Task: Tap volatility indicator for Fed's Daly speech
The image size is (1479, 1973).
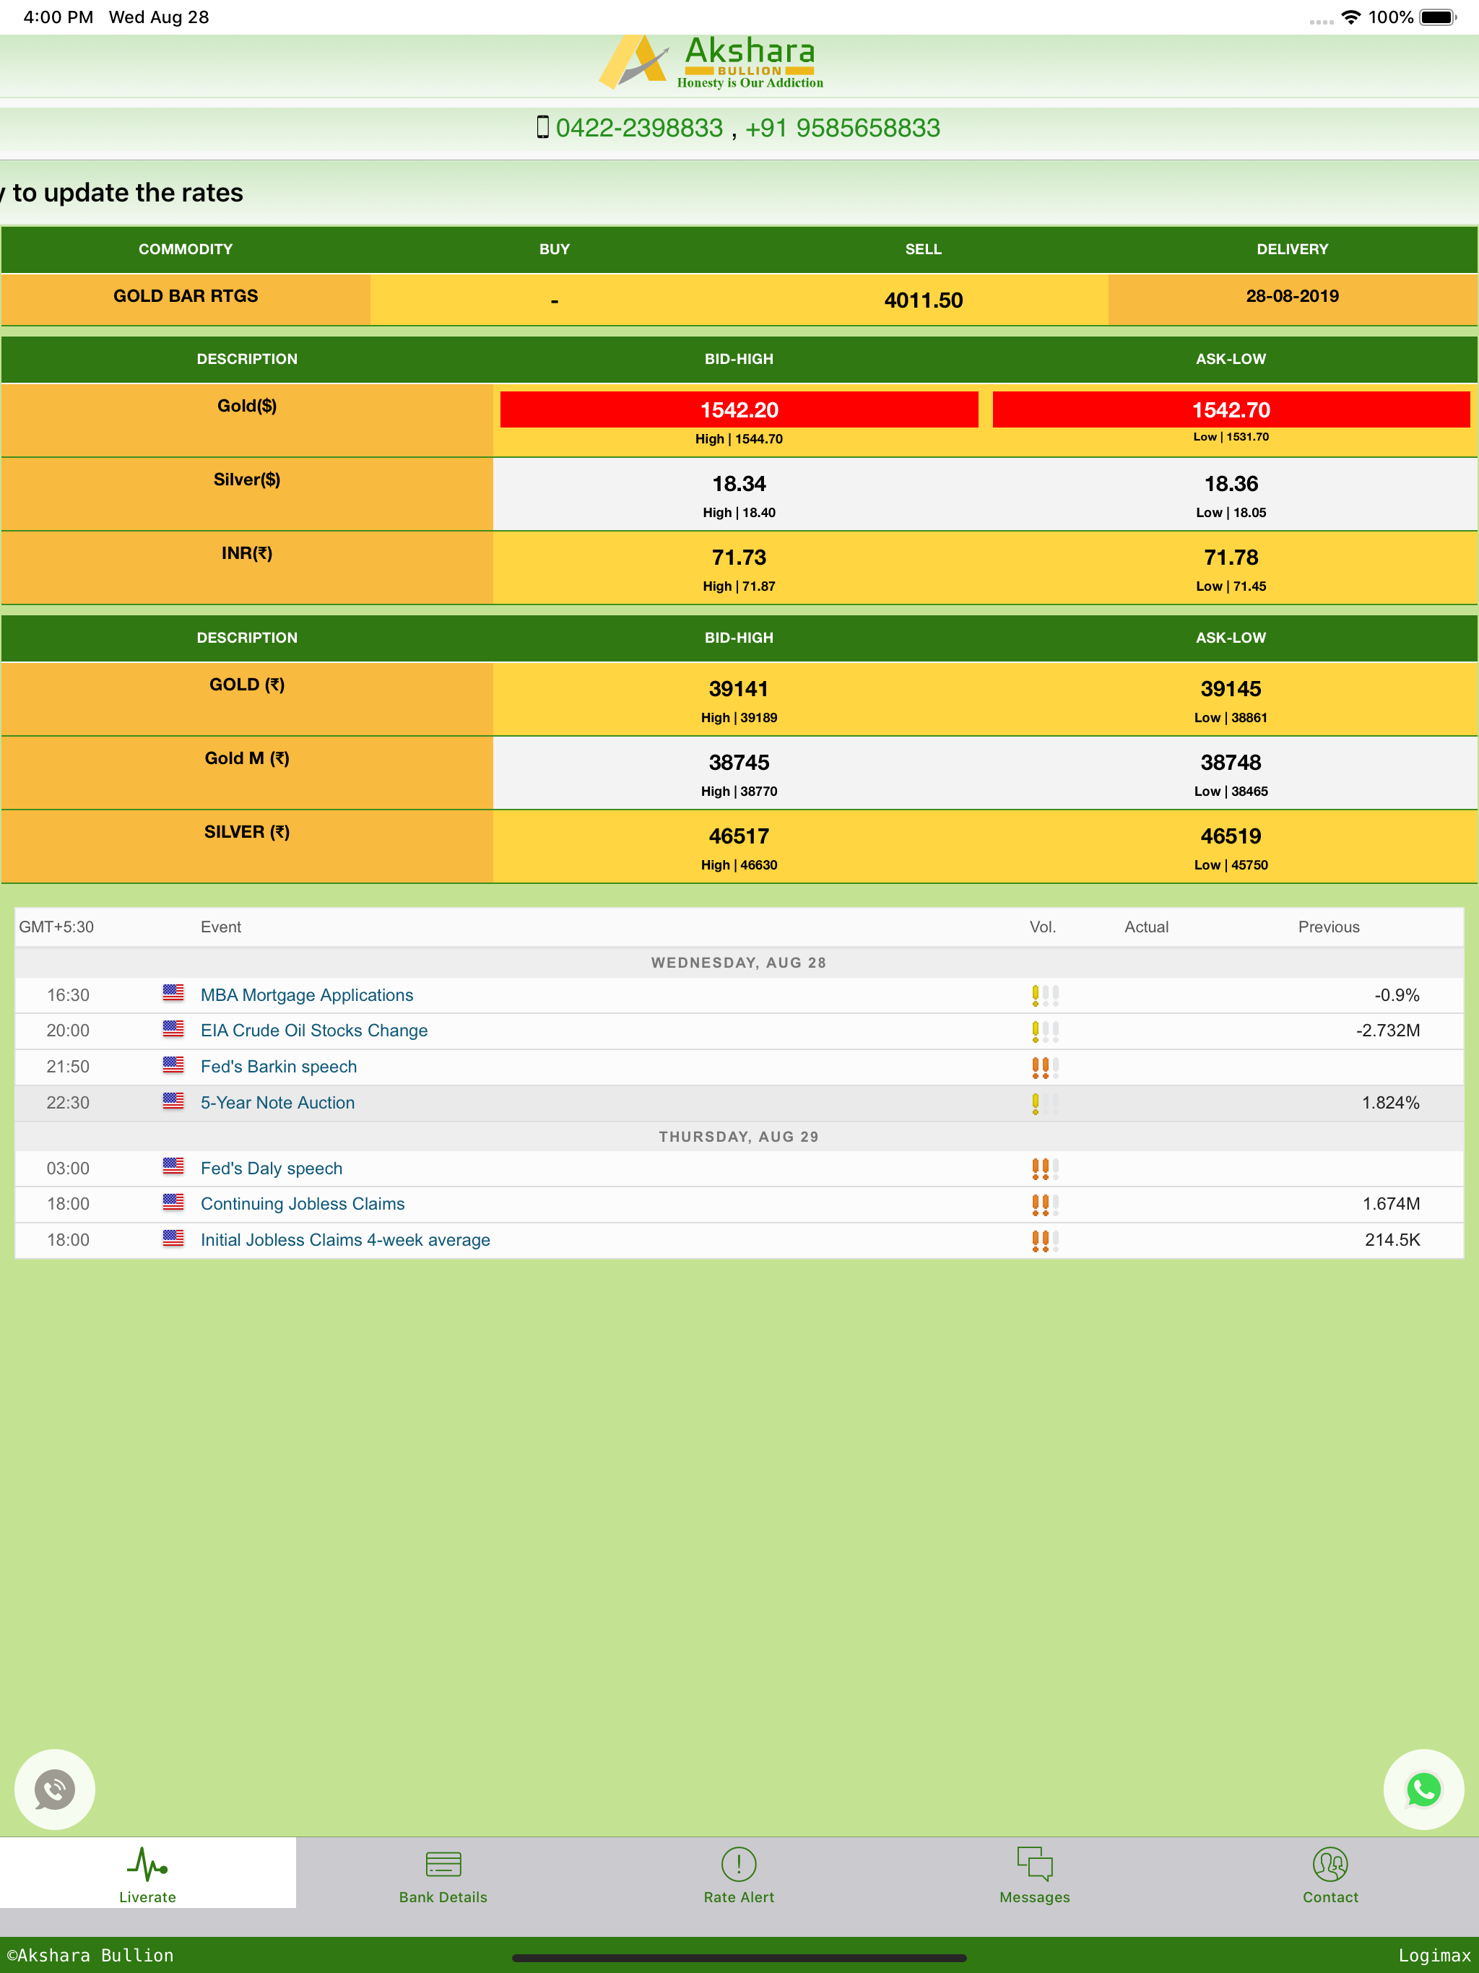Action: (x=1046, y=1169)
